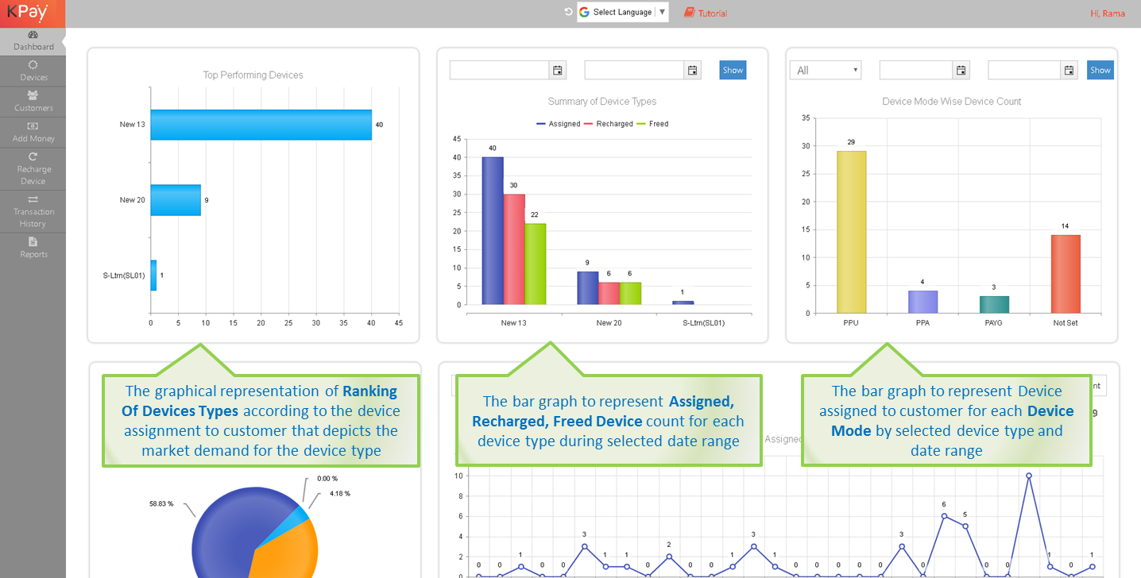Click the line chart peak point at 10

[x=1029, y=476]
